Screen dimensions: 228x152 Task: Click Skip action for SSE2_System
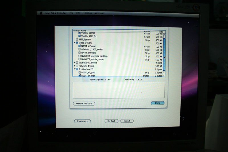(x=147, y=40)
